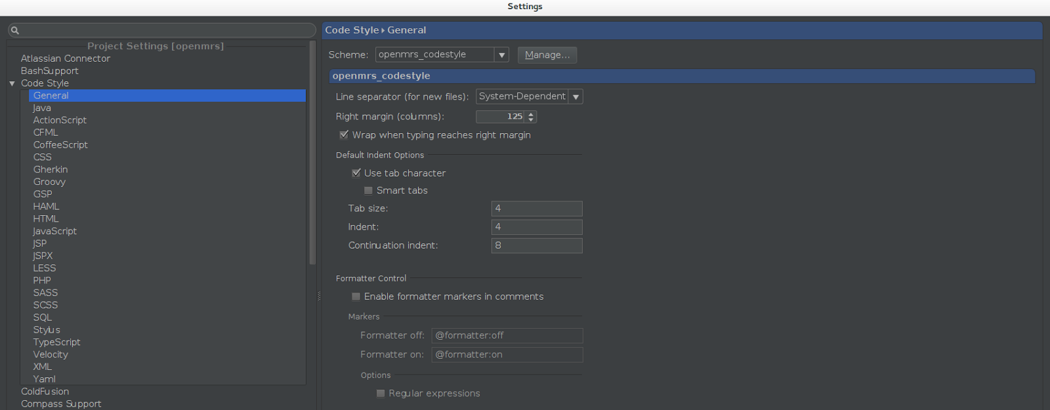Select the Groovy code style item
Viewport: 1050px width, 410px height.
point(49,182)
